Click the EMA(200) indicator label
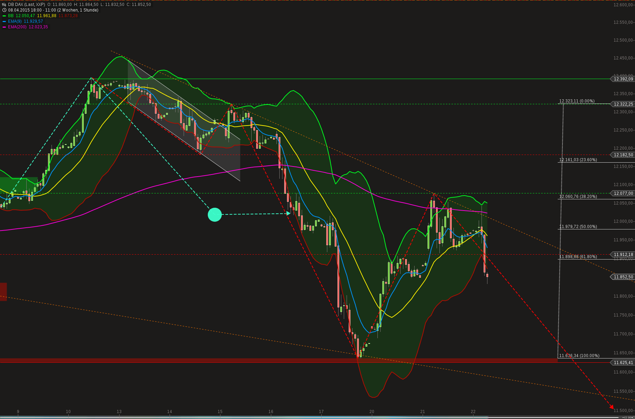Viewport: 635px width, 419px height. tap(17, 27)
